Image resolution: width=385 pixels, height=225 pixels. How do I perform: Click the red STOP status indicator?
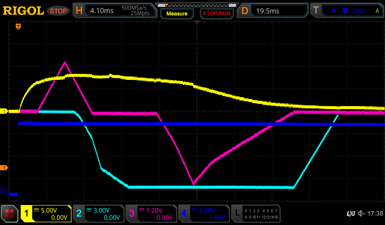click(58, 11)
